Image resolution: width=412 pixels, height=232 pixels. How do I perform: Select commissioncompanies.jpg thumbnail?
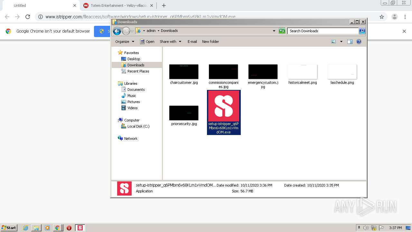223,72
